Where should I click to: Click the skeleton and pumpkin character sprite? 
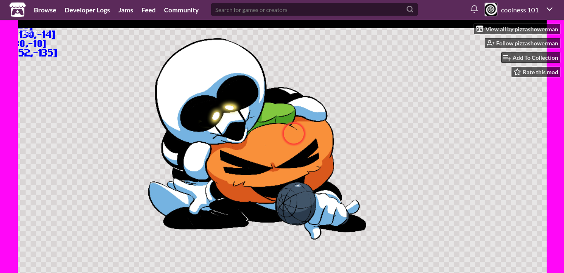tap(257, 139)
